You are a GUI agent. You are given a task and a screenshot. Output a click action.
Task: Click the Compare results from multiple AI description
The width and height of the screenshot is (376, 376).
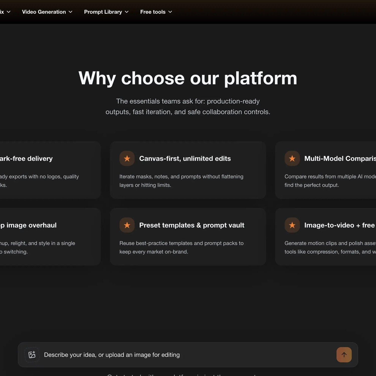tap(330, 181)
